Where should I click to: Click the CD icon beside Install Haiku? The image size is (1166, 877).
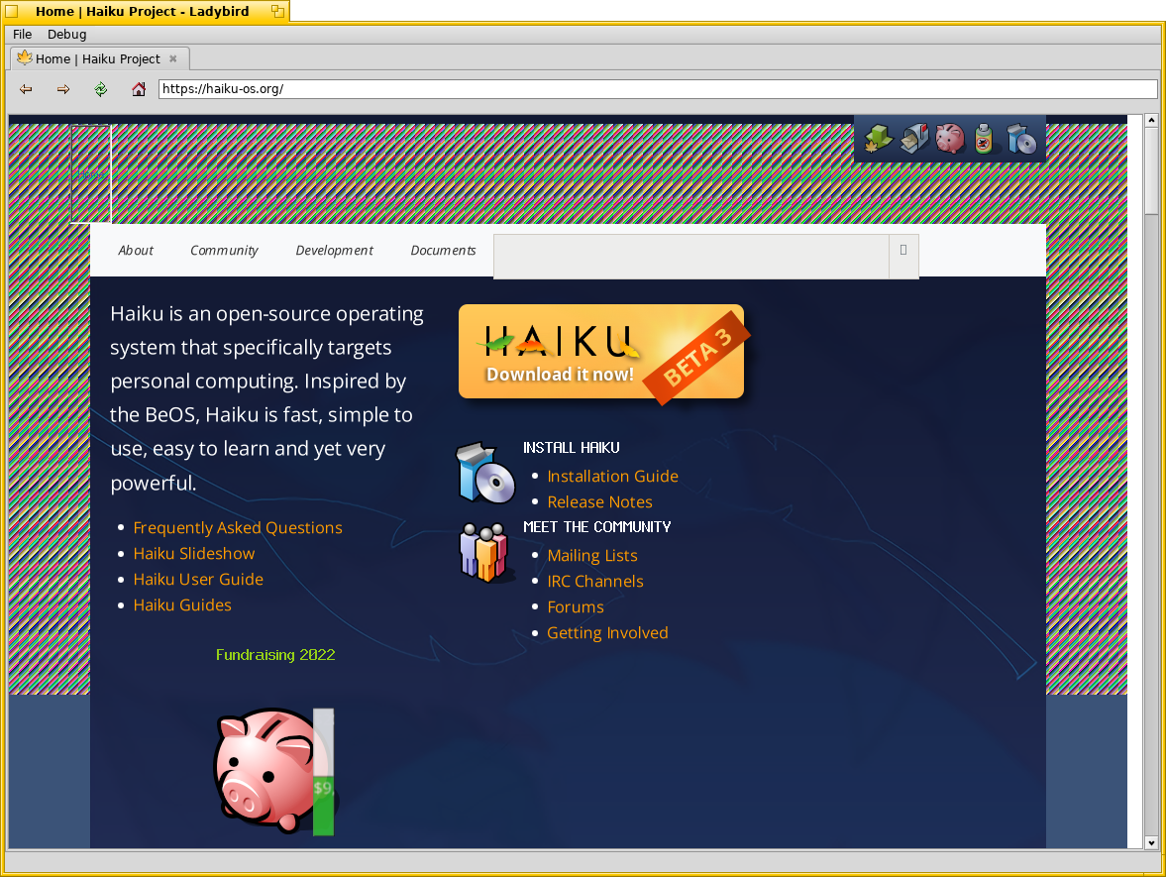click(484, 472)
